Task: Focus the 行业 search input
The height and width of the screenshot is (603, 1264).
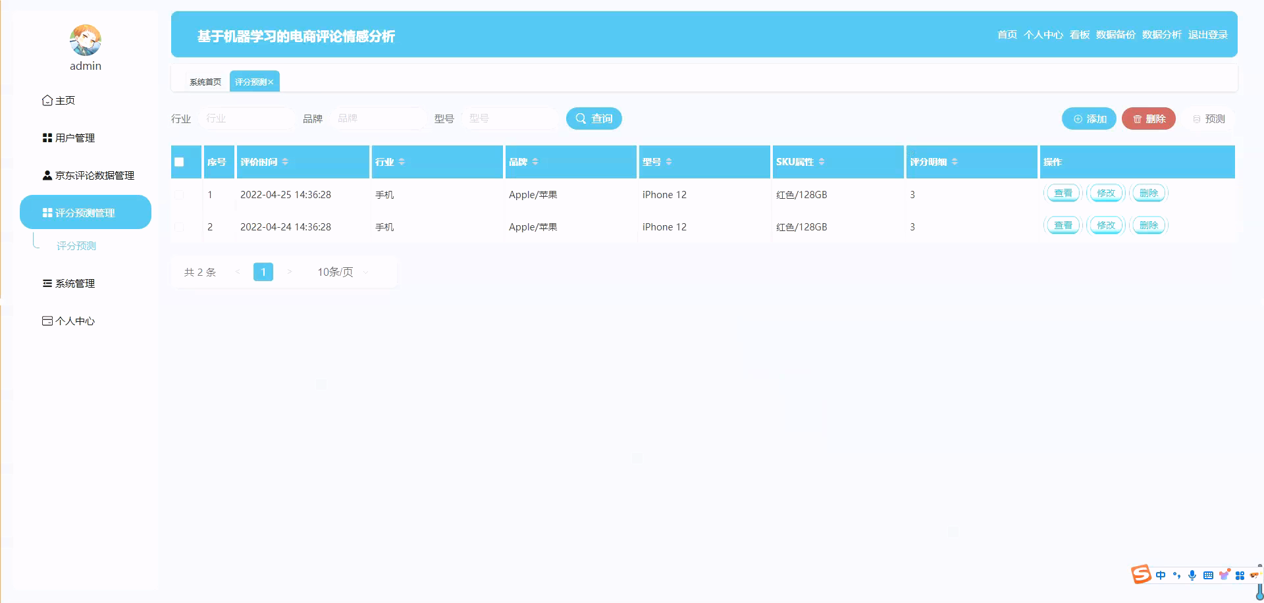Action: 248,118
